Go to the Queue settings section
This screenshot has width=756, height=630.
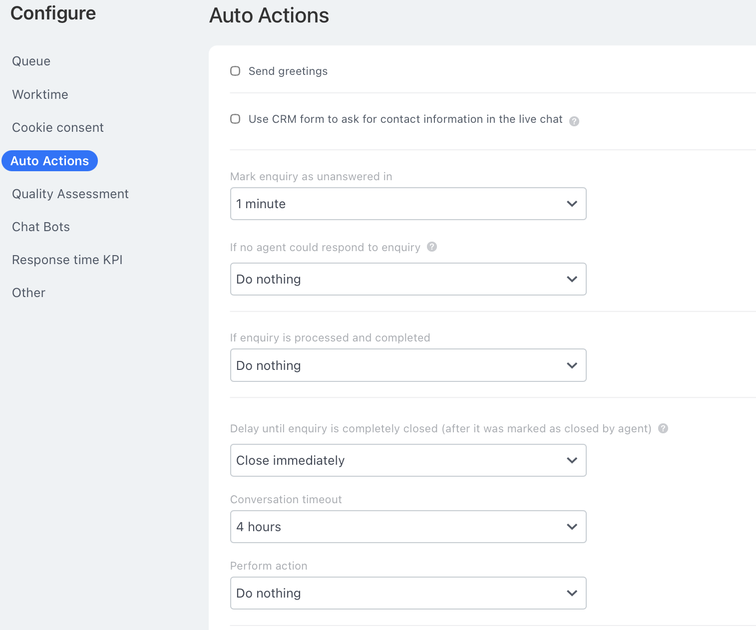pyautogui.click(x=31, y=61)
